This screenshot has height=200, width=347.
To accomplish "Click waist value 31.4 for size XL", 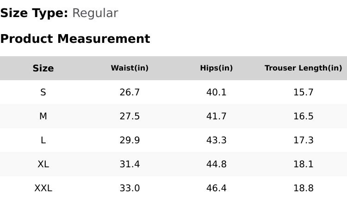I will coord(130,164).
